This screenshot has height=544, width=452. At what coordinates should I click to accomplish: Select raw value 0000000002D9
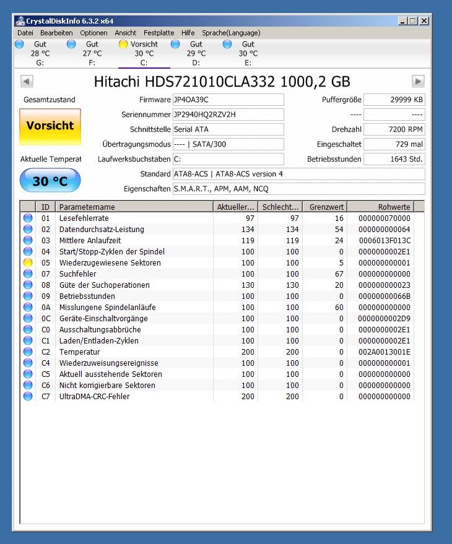(385, 319)
